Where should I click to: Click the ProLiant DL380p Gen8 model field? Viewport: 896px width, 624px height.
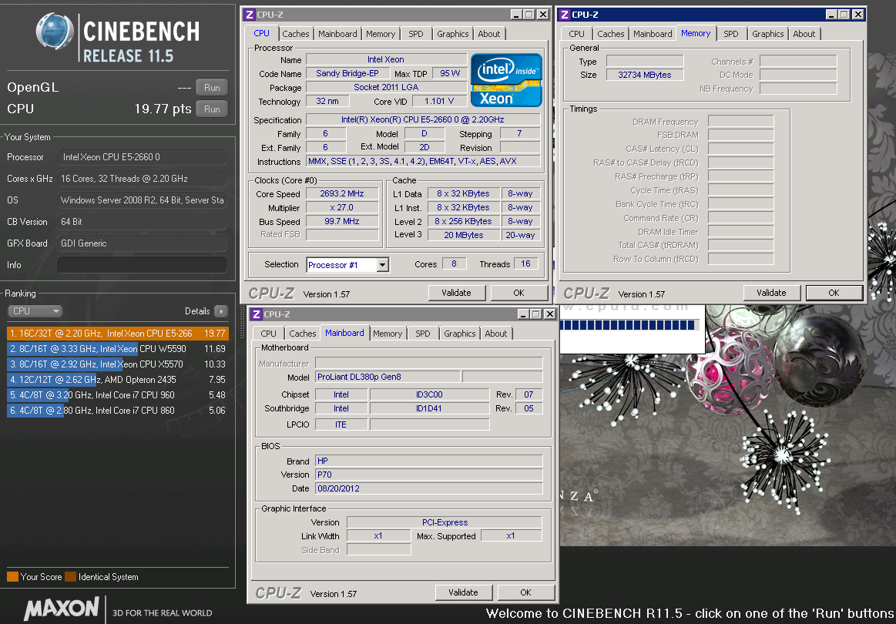[x=388, y=377]
